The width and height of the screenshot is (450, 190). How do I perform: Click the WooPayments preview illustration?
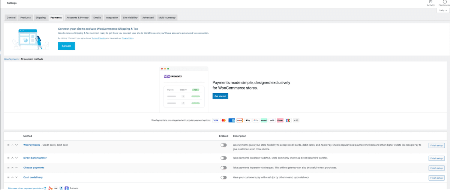point(184,89)
